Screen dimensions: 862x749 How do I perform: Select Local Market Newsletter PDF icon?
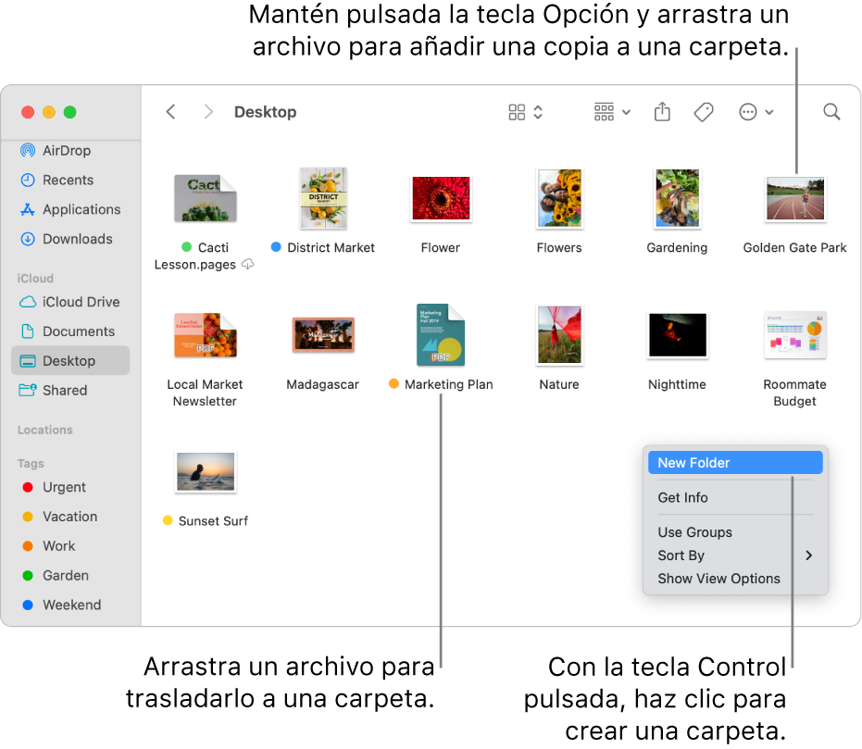205,335
